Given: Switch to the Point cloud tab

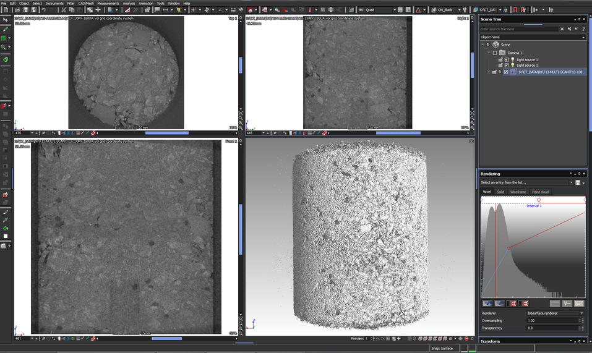Looking at the screenshot, I should [540, 192].
